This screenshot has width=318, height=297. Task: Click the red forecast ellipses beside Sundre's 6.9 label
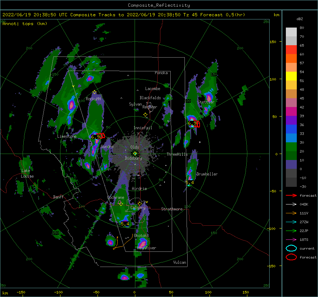click(102, 136)
